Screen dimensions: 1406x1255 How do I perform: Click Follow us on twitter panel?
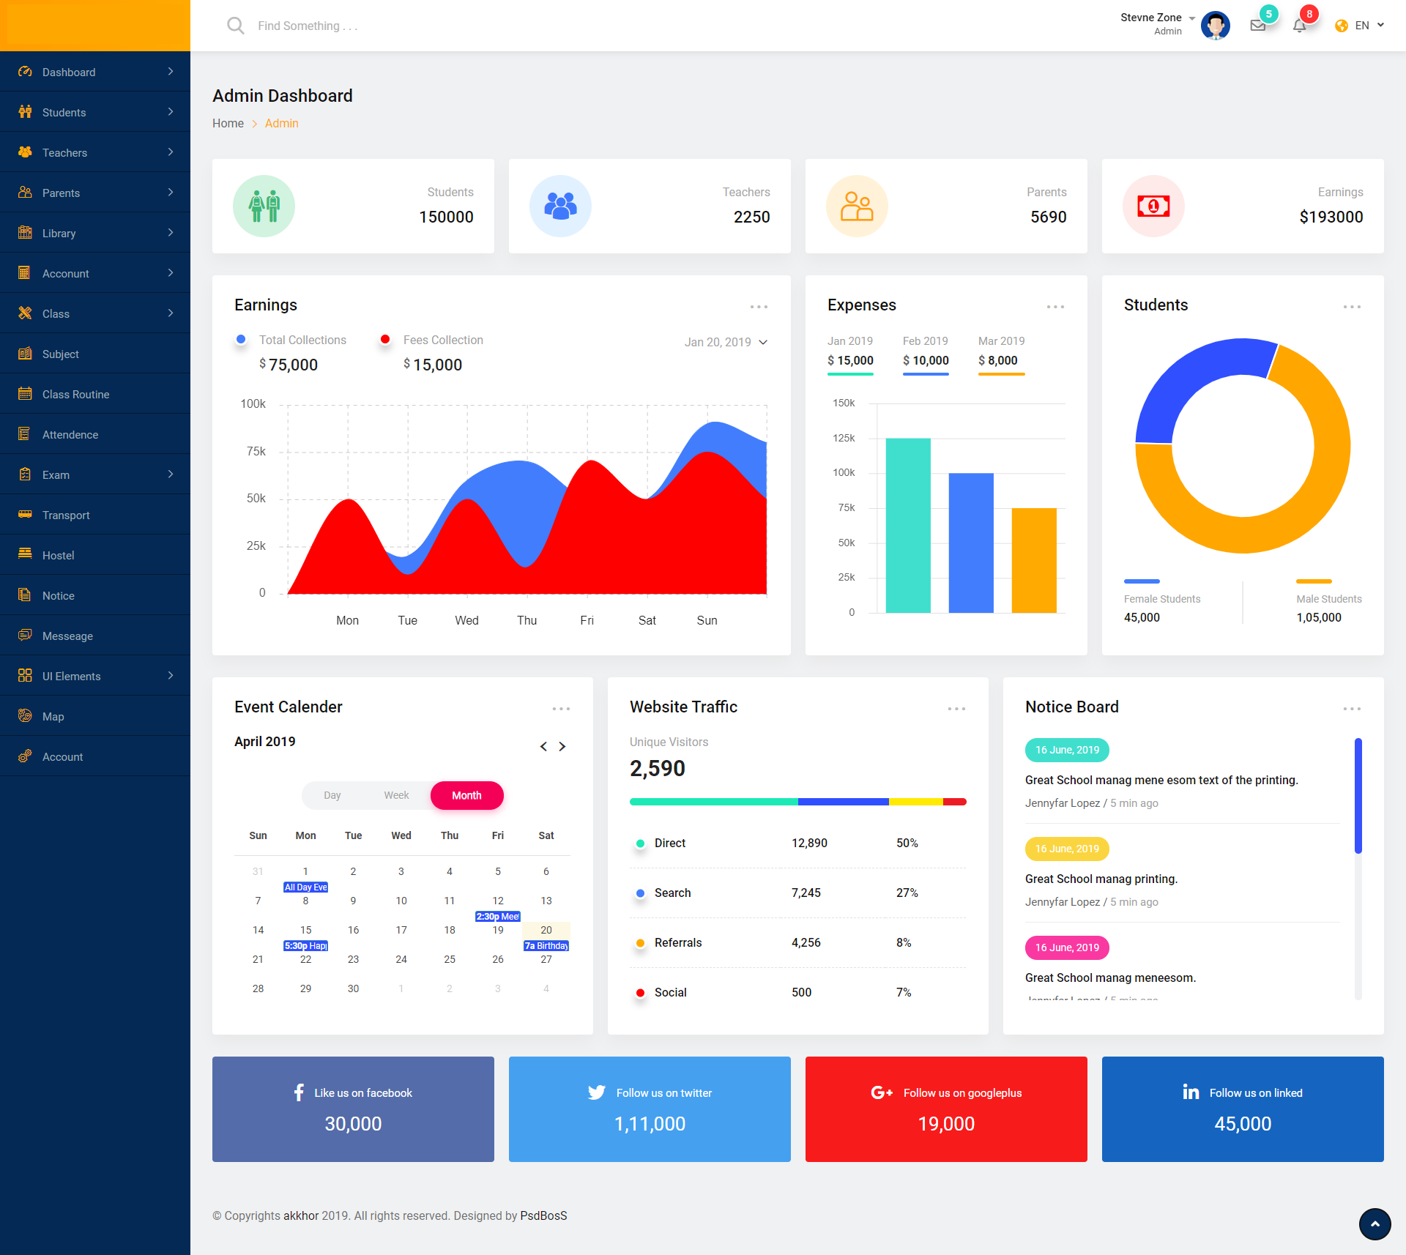[x=649, y=1109]
